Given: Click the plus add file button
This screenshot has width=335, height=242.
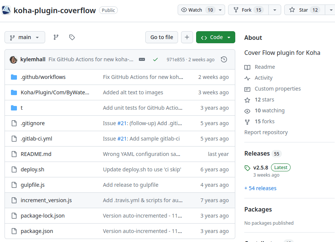Looking at the screenshot, I should click(x=187, y=37).
